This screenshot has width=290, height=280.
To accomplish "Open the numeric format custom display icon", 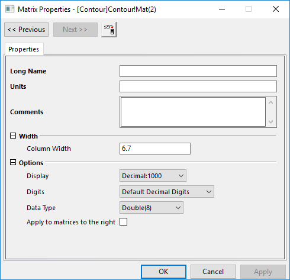I will (109, 30).
